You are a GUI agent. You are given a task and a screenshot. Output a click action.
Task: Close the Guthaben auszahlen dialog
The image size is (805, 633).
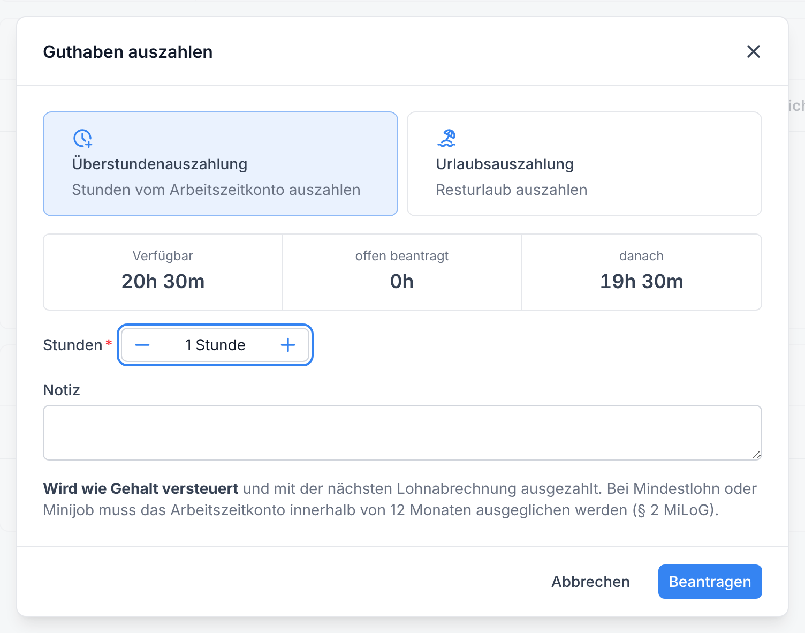pyautogui.click(x=753, y=51)
